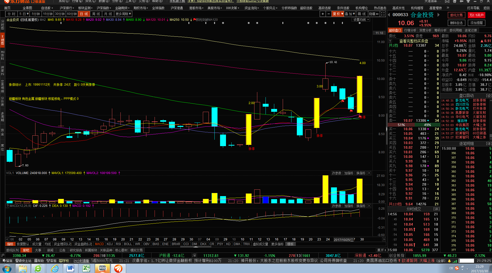Close the VOL indicator panel
The width and height of the screenshot is (492, 273).
click(369, 173)
